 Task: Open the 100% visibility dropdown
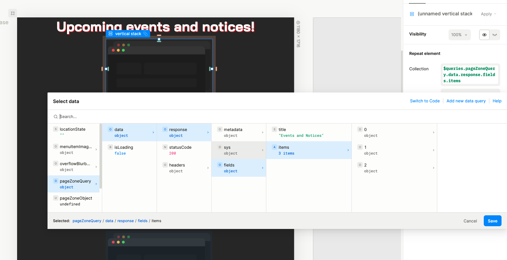point(459,35)
